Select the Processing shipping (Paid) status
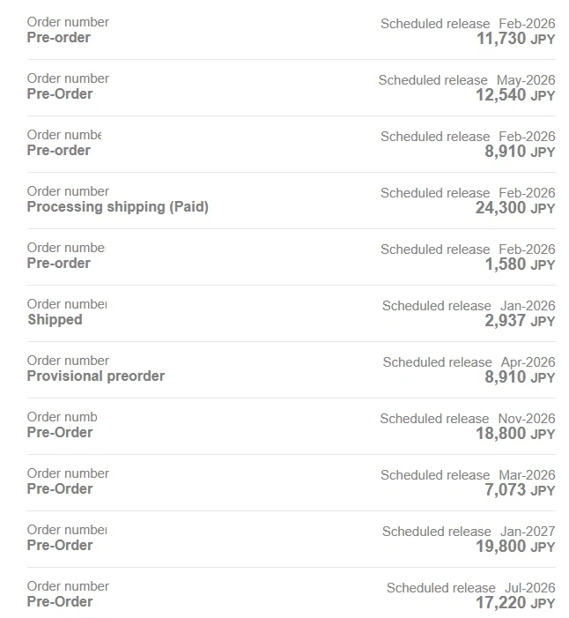This screenshot has height=618, width=569. pos(117,207)
